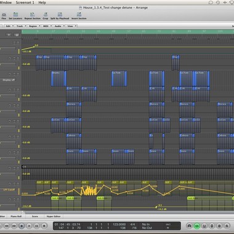Click the -10.1 dB automation value label
The image size is (234, 234).
26,52
